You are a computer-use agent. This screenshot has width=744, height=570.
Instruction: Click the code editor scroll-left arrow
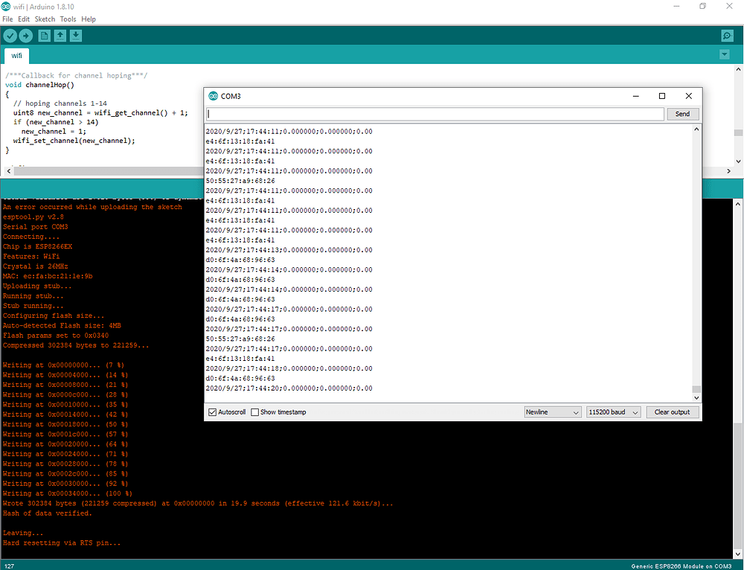tap(8, 171)
